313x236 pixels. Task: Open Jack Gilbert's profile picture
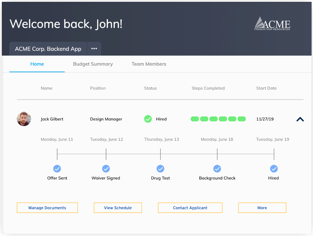tap(24, 119)
